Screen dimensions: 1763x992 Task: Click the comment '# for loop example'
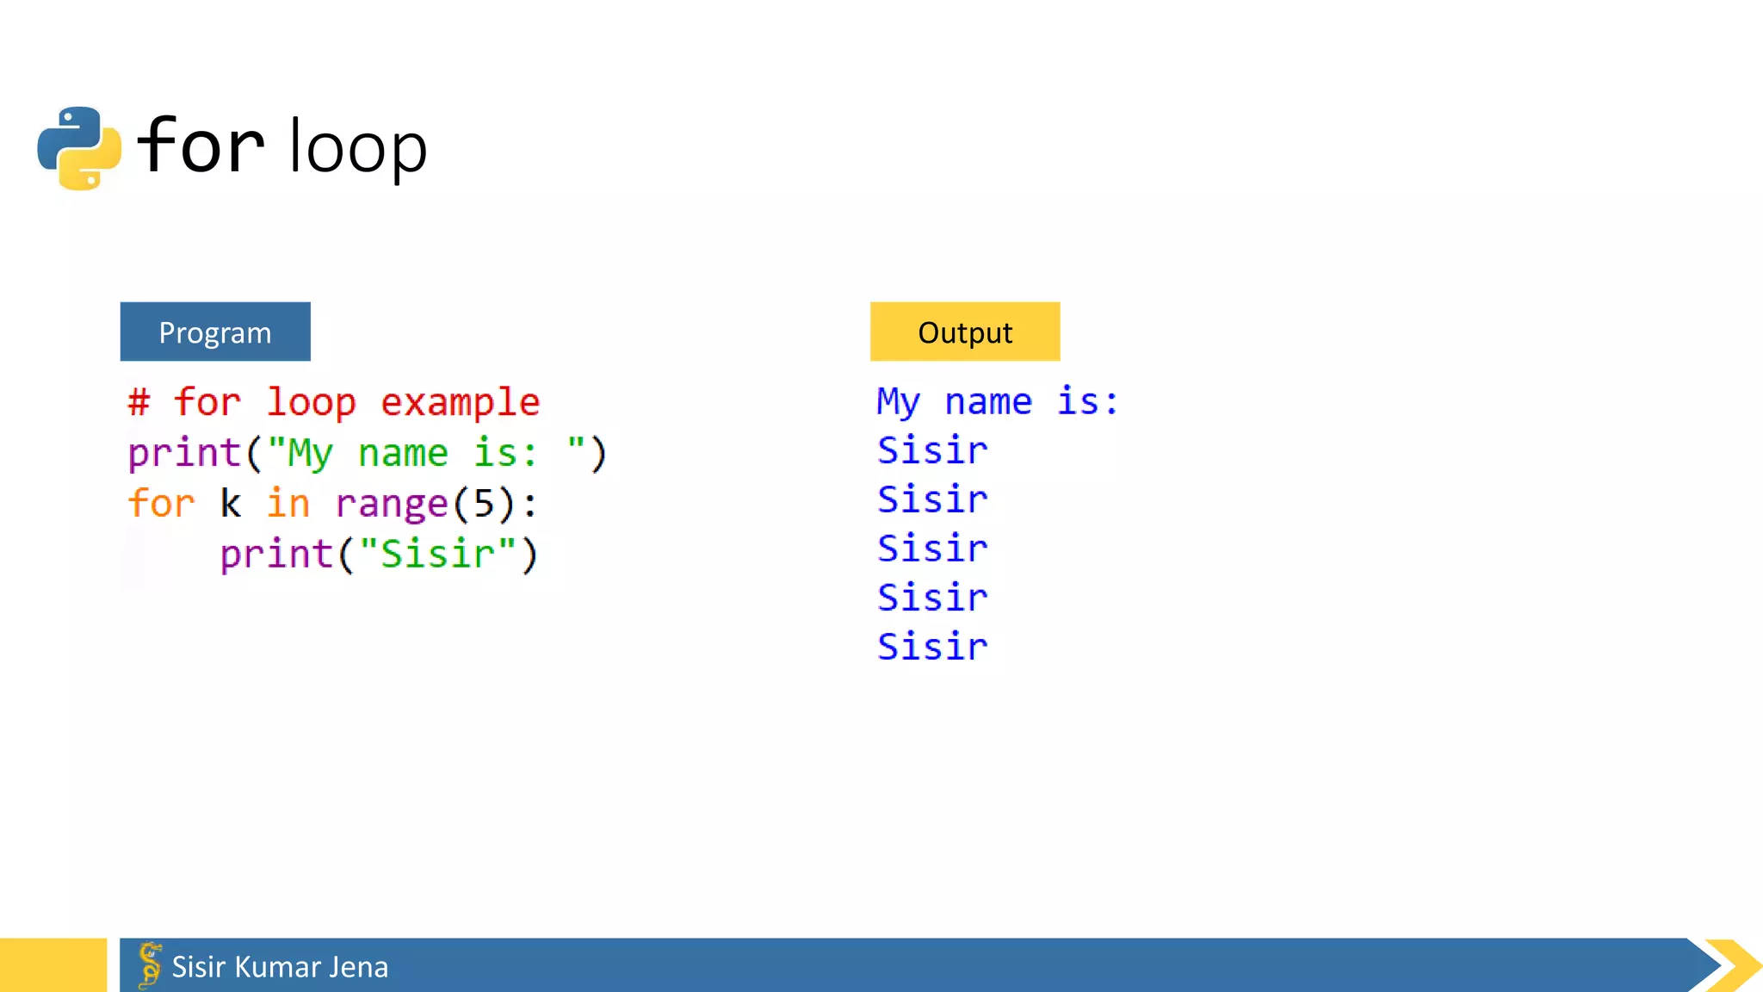pyautogui.click(x=334, y=402)
